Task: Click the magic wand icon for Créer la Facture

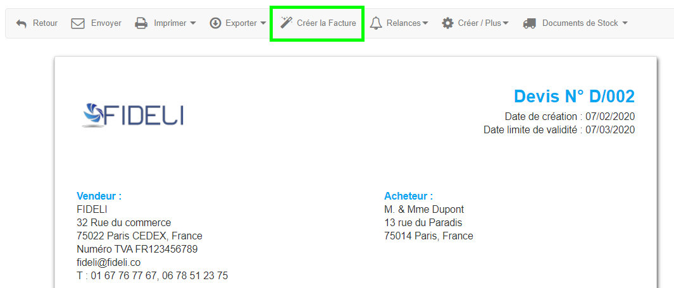Action: (286, 23)
